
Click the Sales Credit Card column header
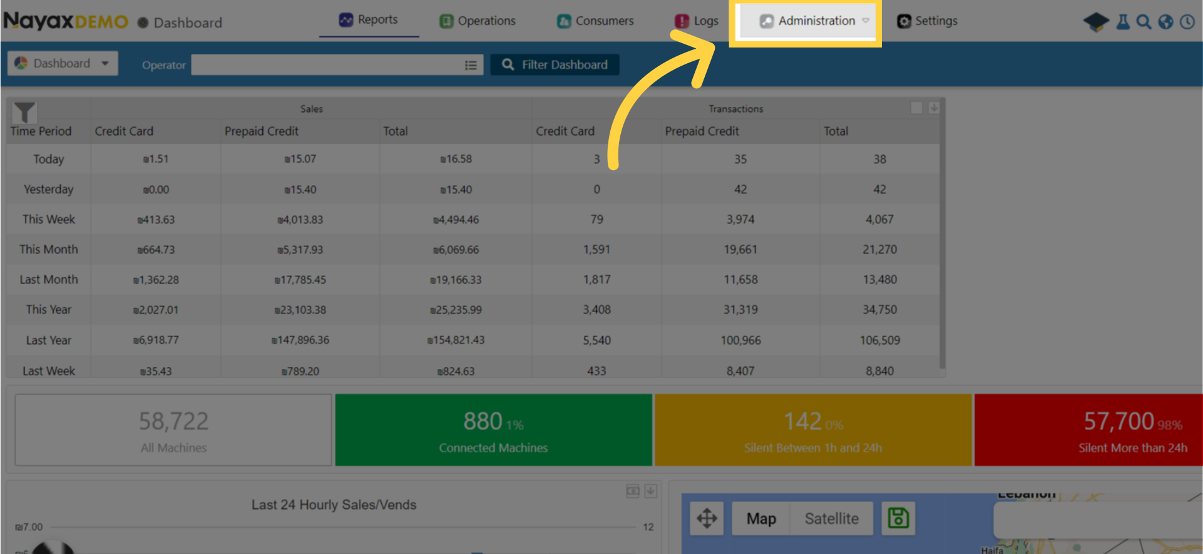pyautogui.click(x=124, y=131)
